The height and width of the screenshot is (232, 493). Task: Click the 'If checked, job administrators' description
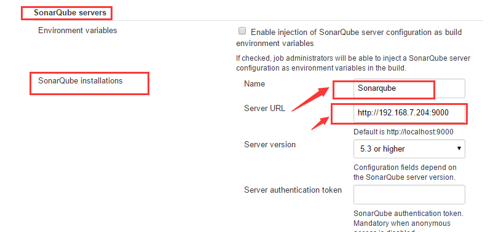tap(353, 63)
